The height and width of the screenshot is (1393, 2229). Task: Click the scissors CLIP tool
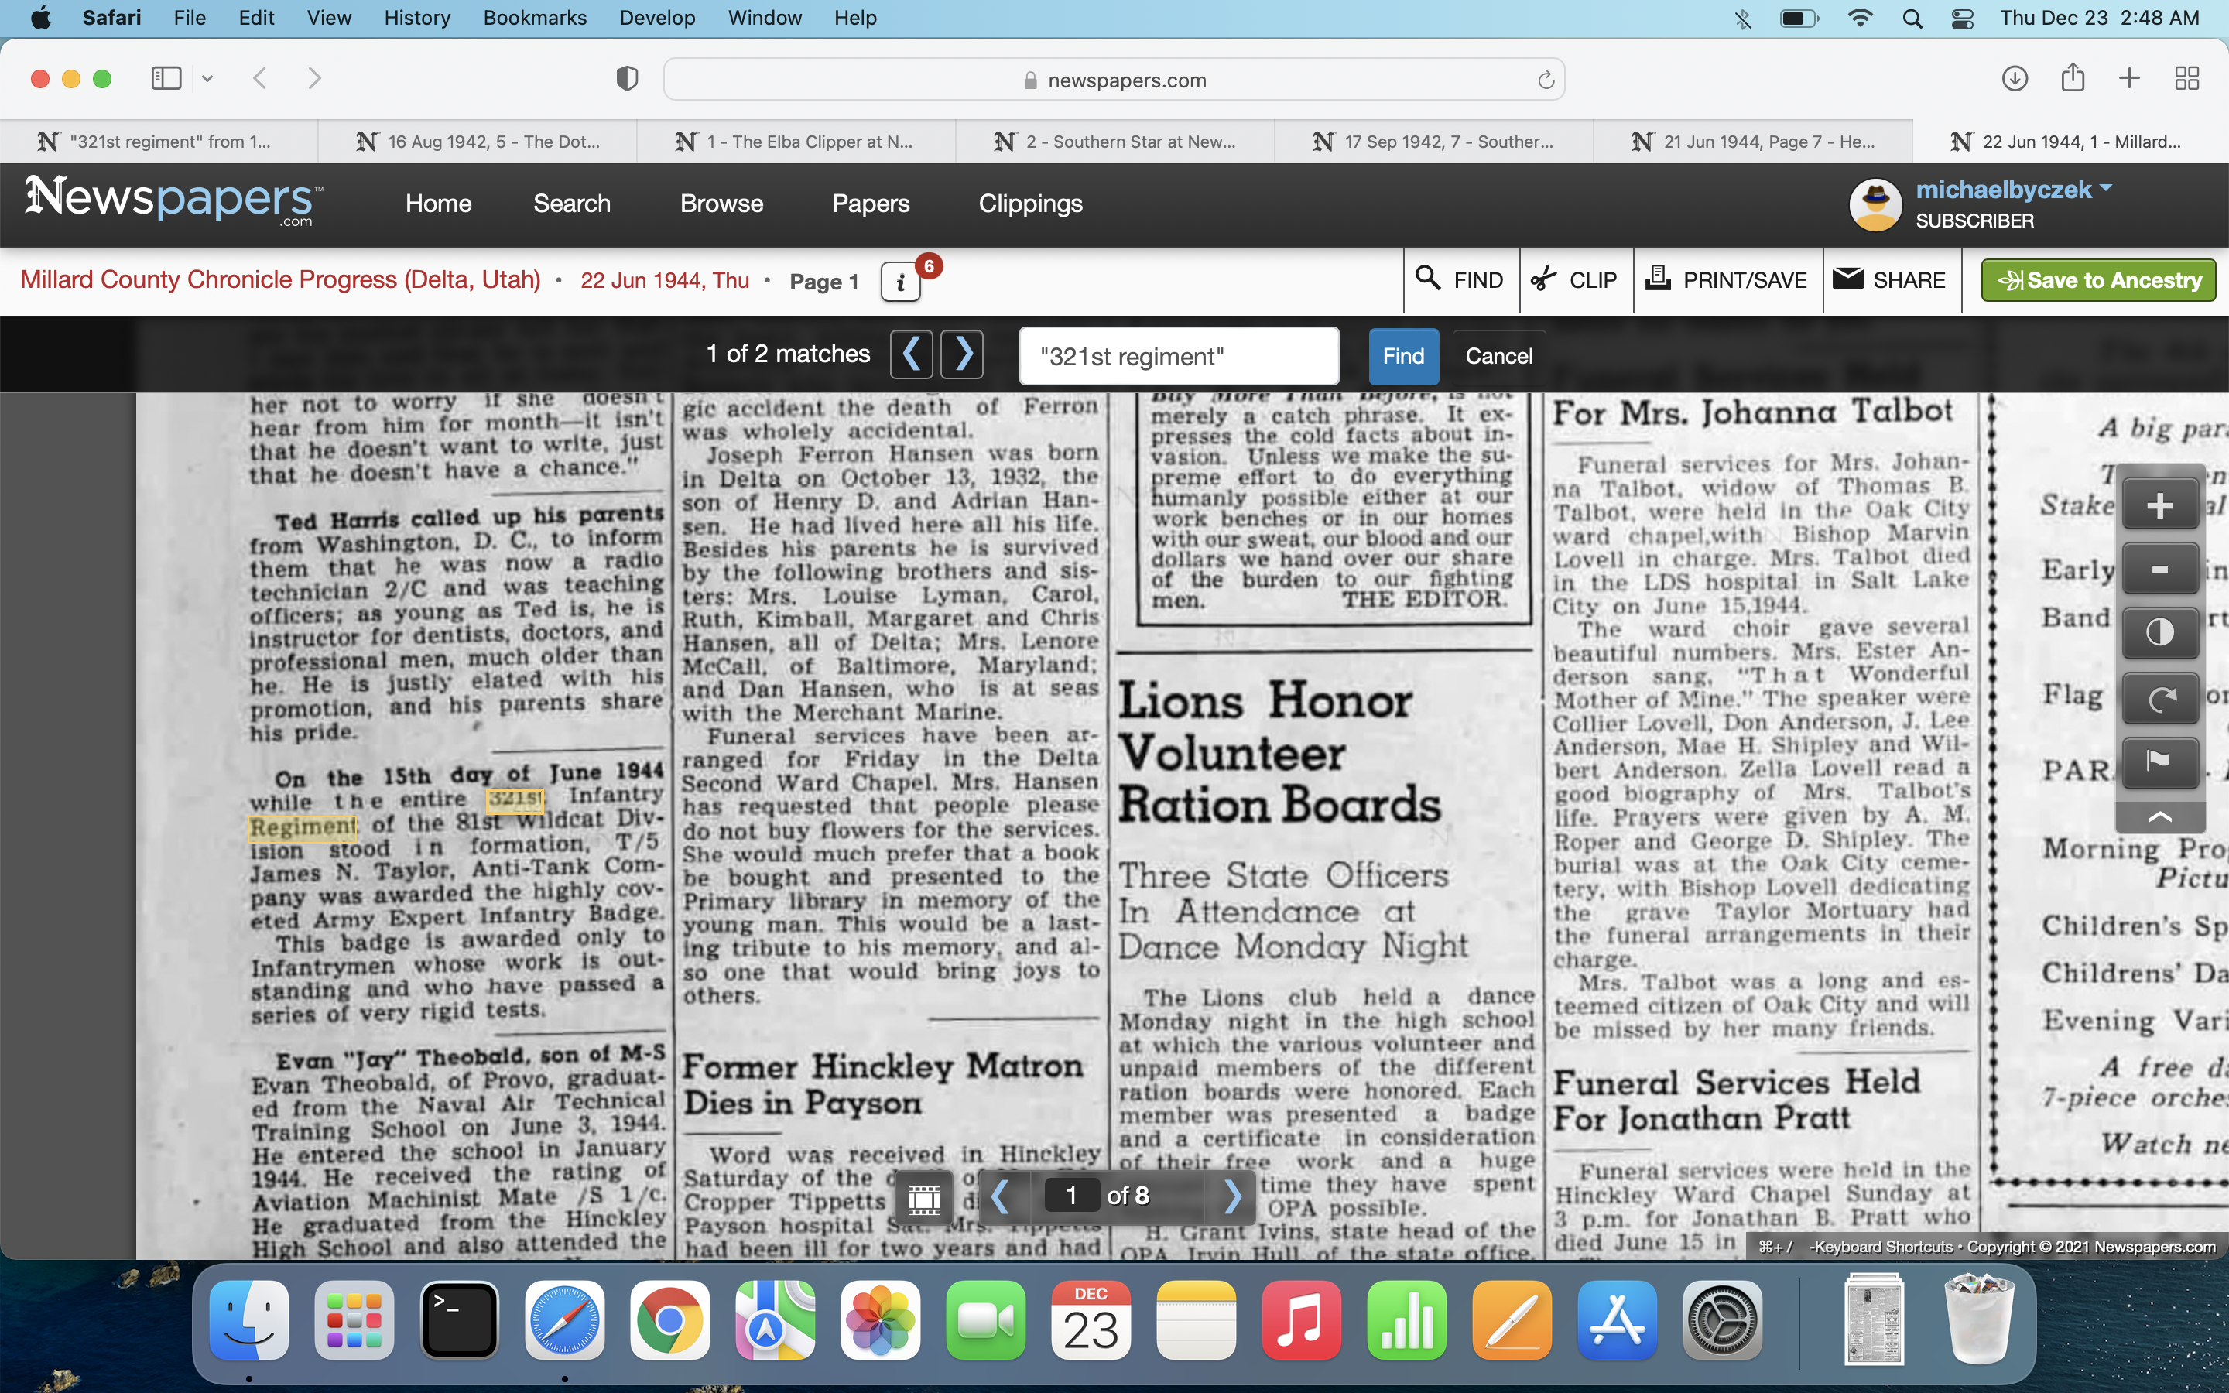point(1574,280)
